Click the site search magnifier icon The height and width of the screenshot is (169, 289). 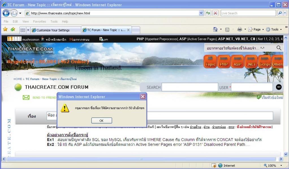click(279, 48)
